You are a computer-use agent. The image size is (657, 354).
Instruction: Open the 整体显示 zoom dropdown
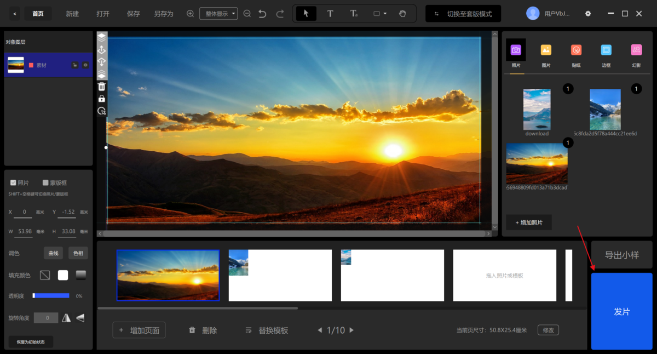click(x=218, y=14)
